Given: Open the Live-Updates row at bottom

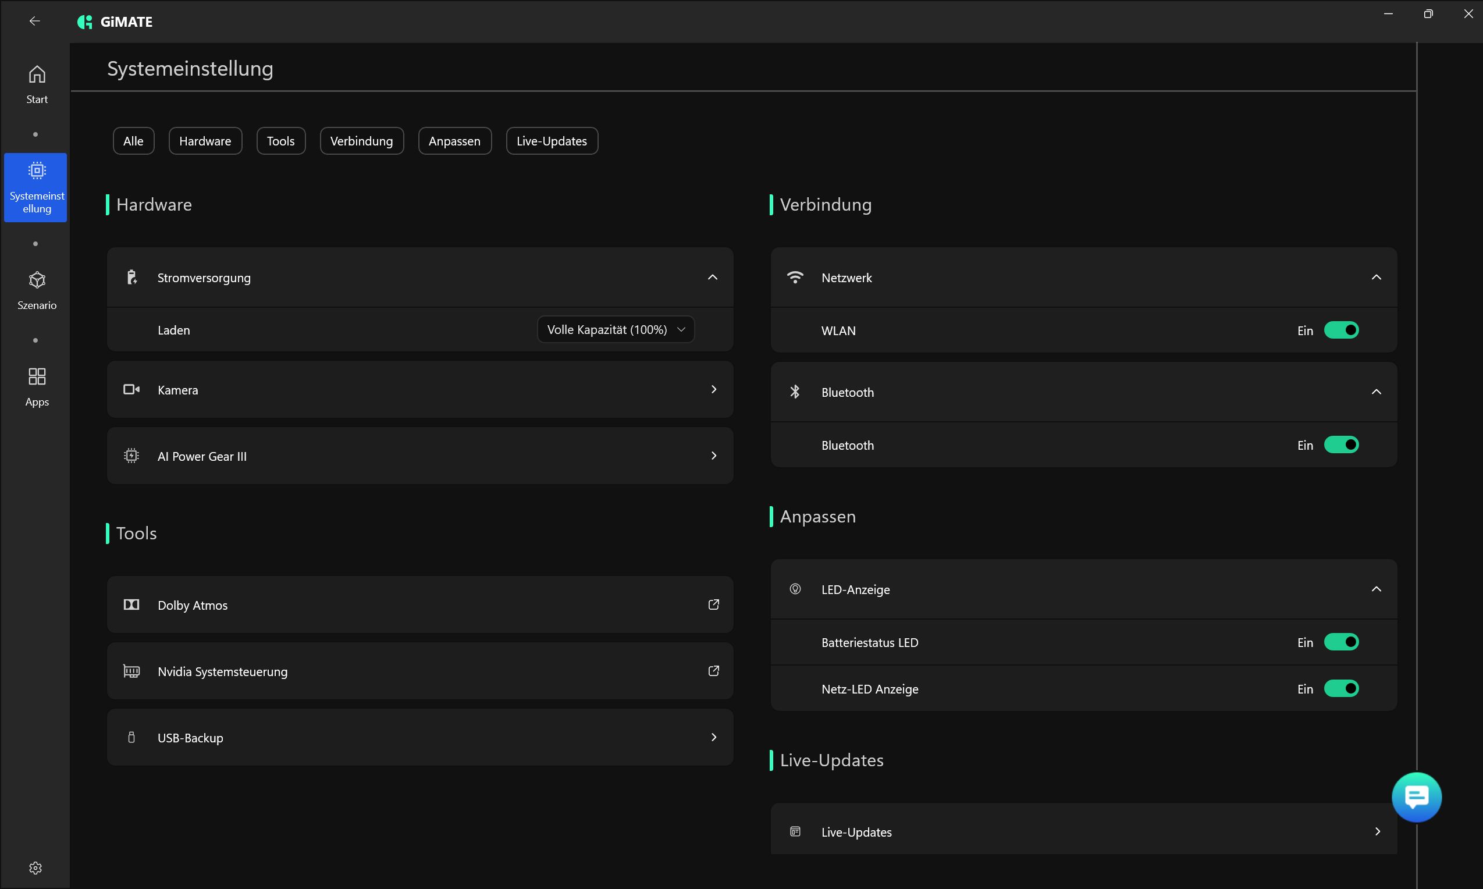Looking at the screenshot, I should (1083, 831).
